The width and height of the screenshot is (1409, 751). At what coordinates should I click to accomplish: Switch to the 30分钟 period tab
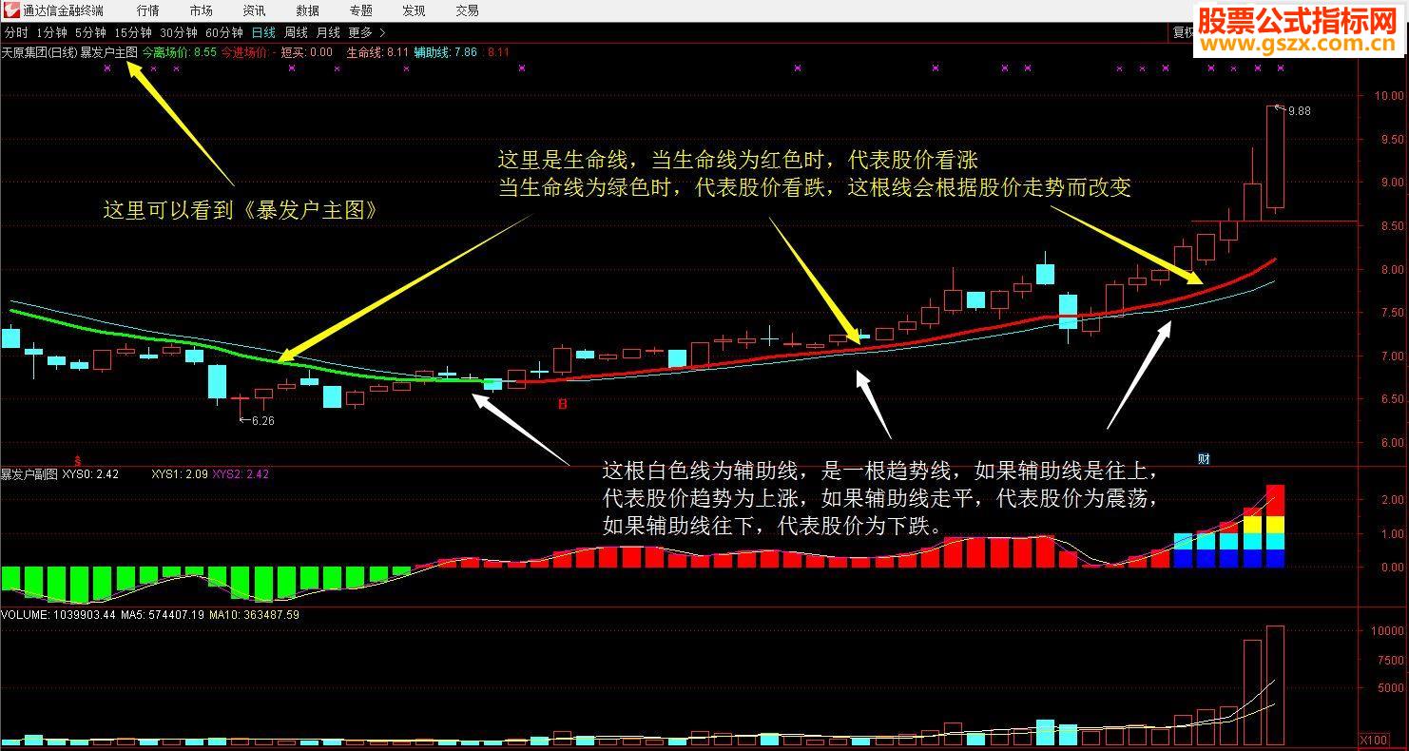click(178, 32)
